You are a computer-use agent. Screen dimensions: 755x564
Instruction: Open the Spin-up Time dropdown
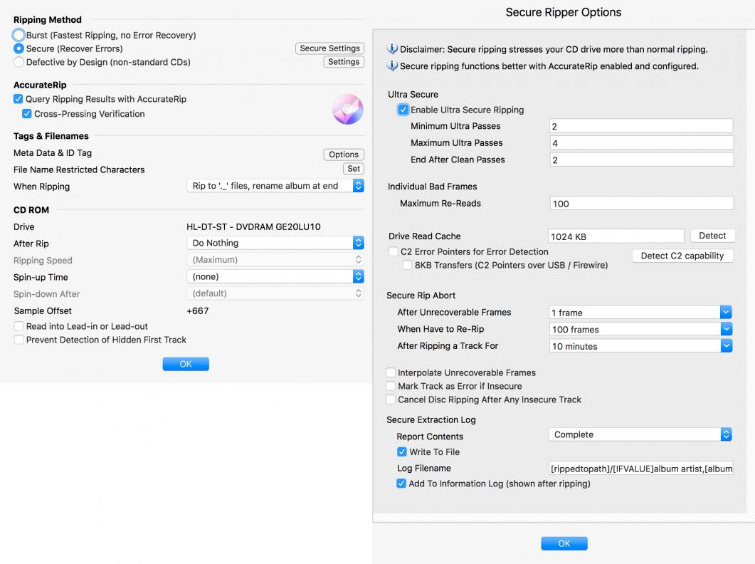(274, 276)
